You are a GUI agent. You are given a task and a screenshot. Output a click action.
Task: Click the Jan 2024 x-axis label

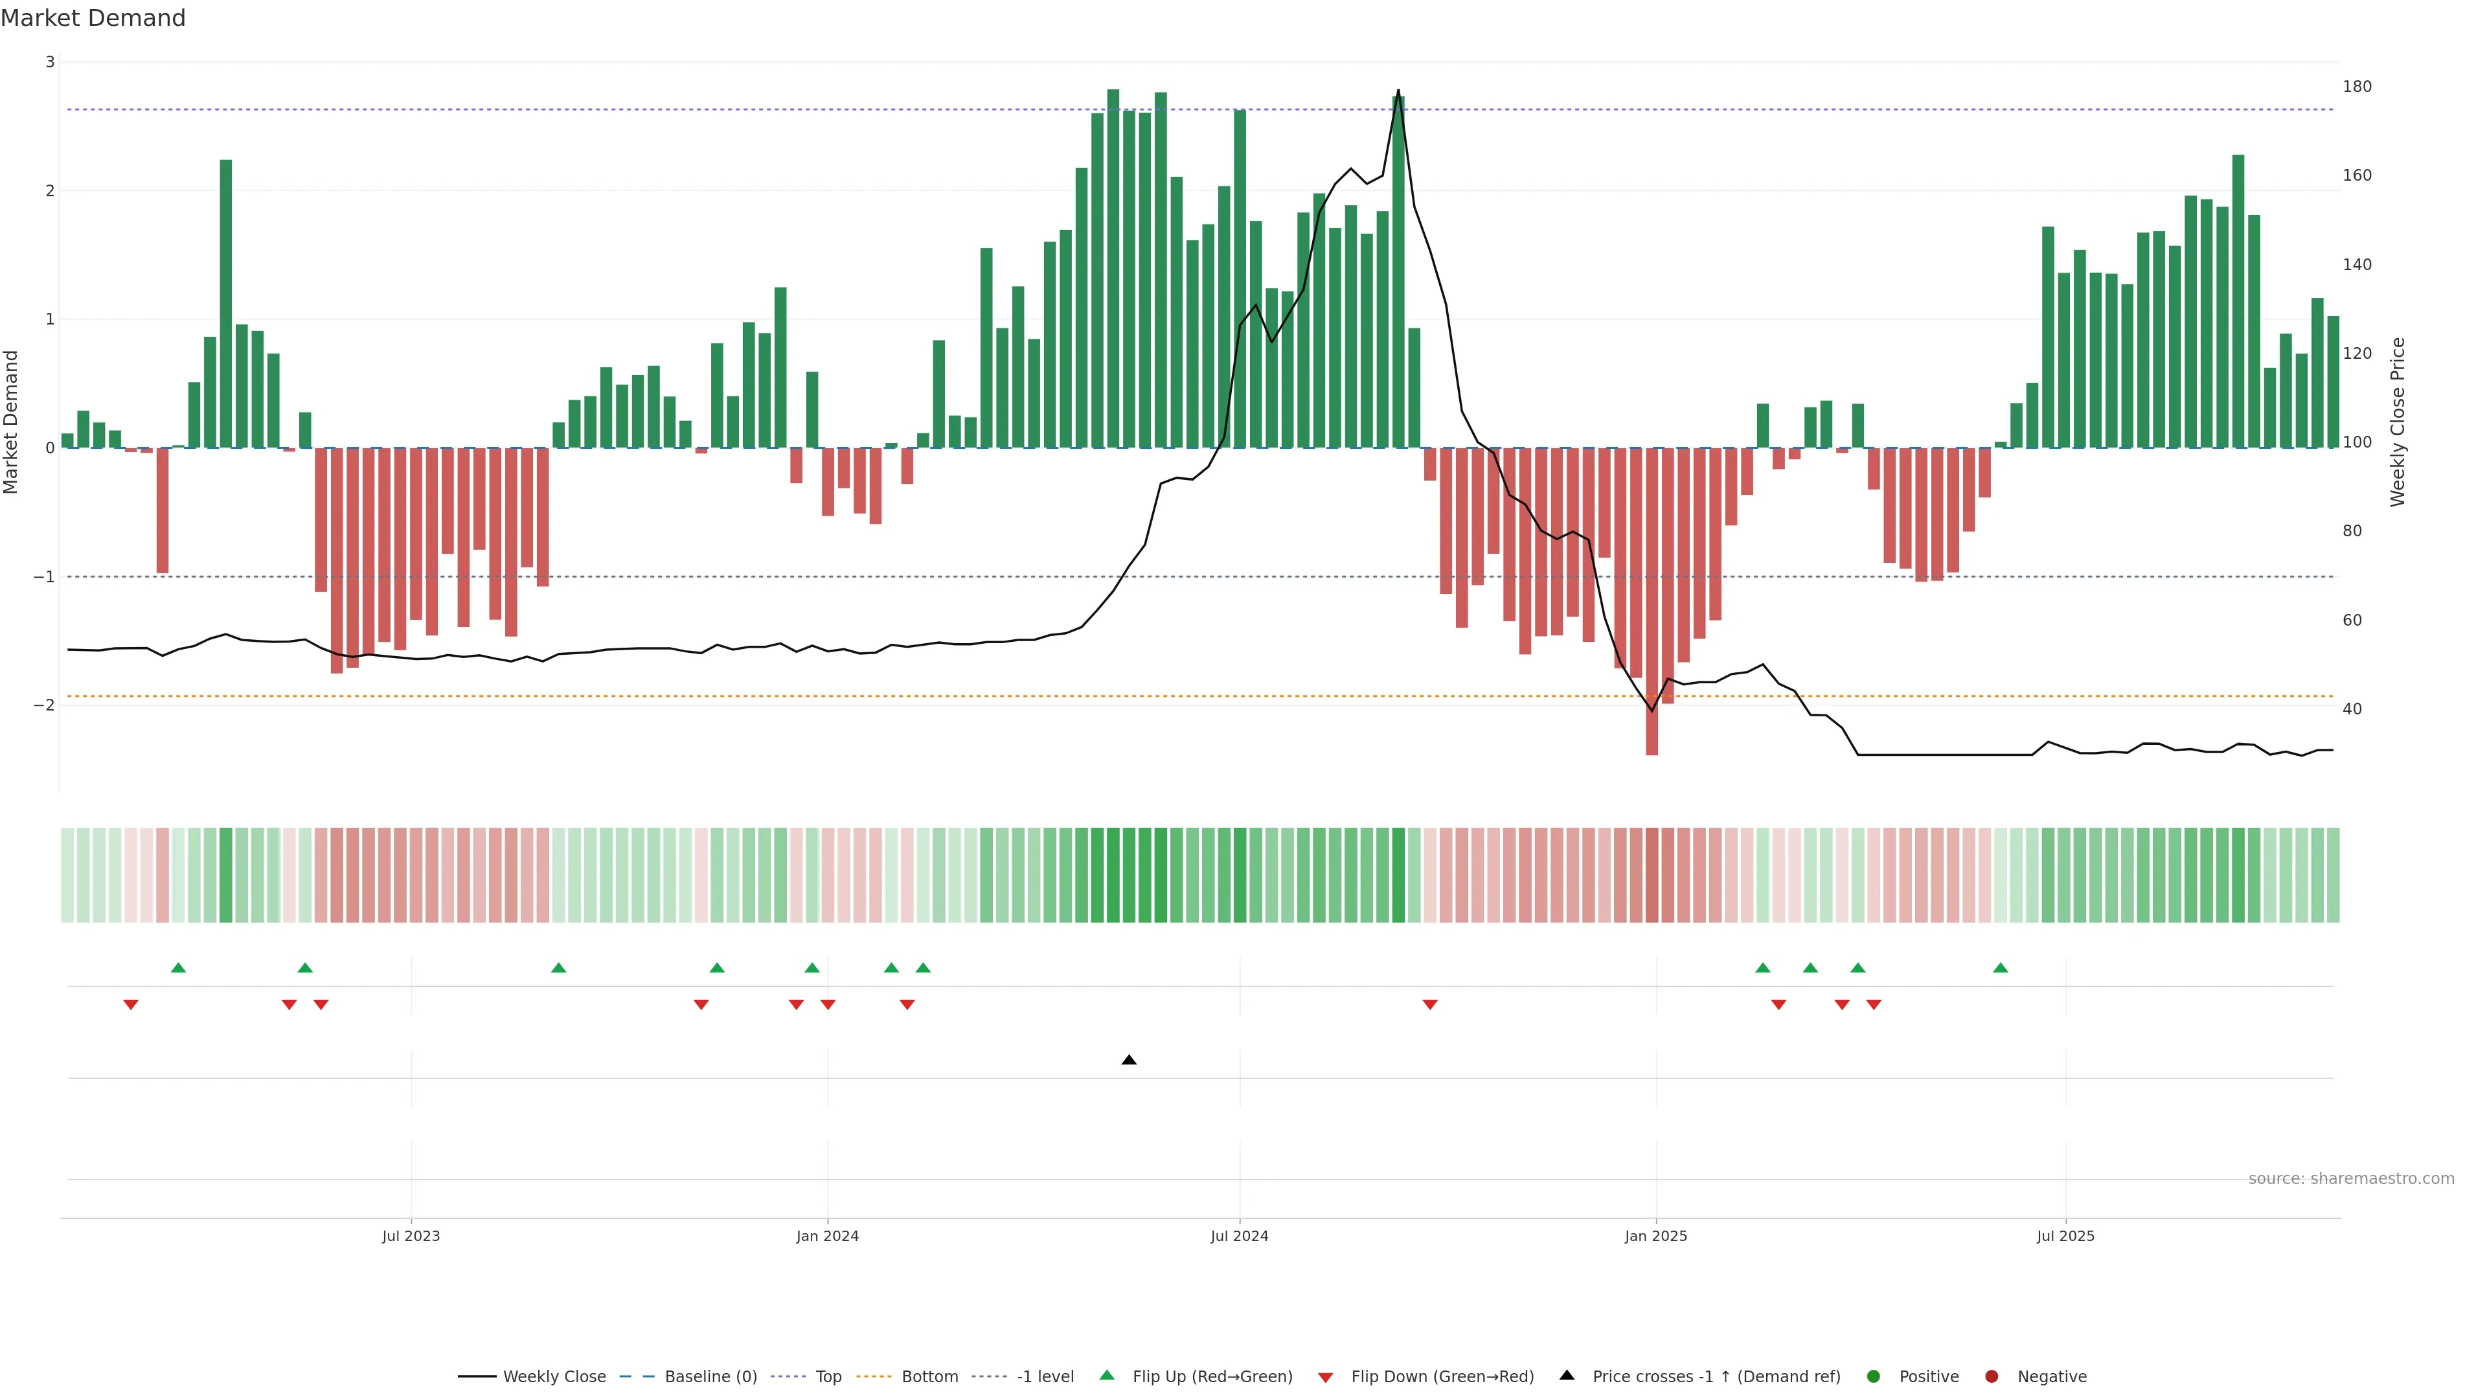tap(828, 1236)
